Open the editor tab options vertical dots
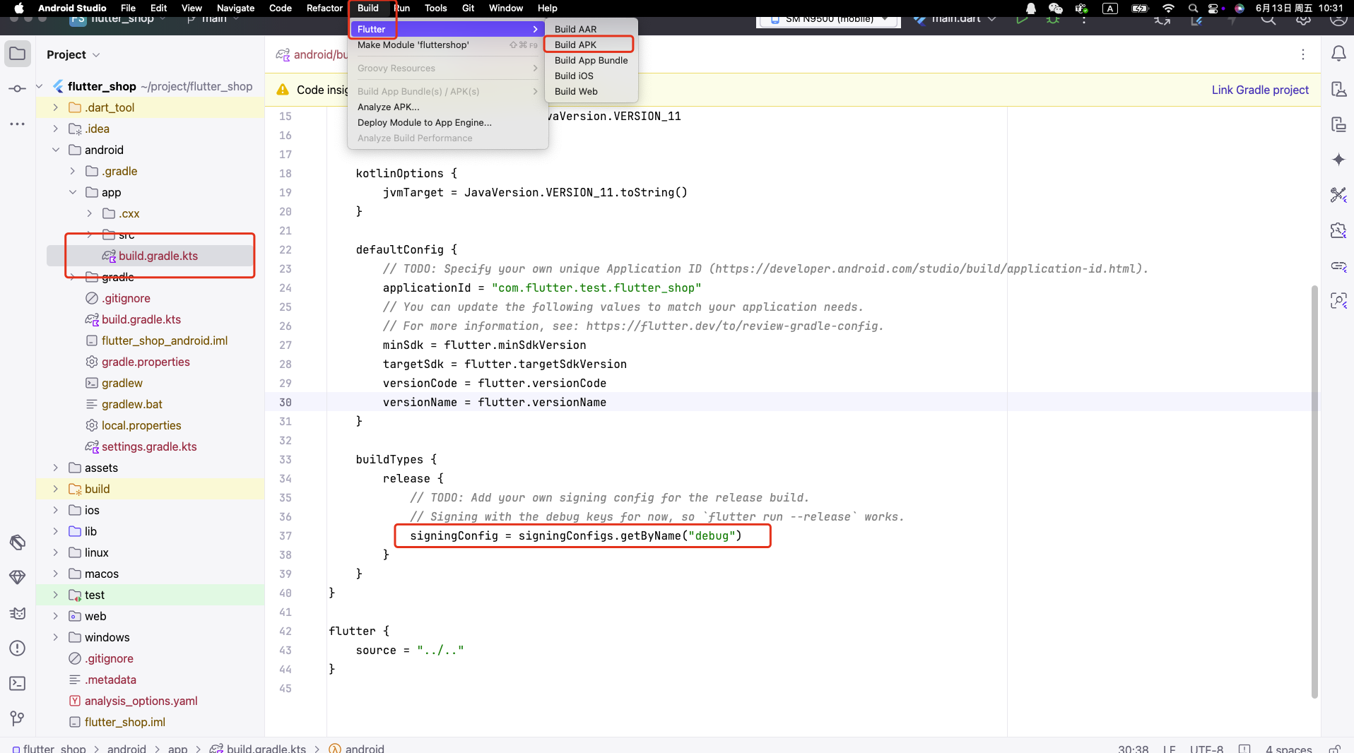 [1303, 54]
